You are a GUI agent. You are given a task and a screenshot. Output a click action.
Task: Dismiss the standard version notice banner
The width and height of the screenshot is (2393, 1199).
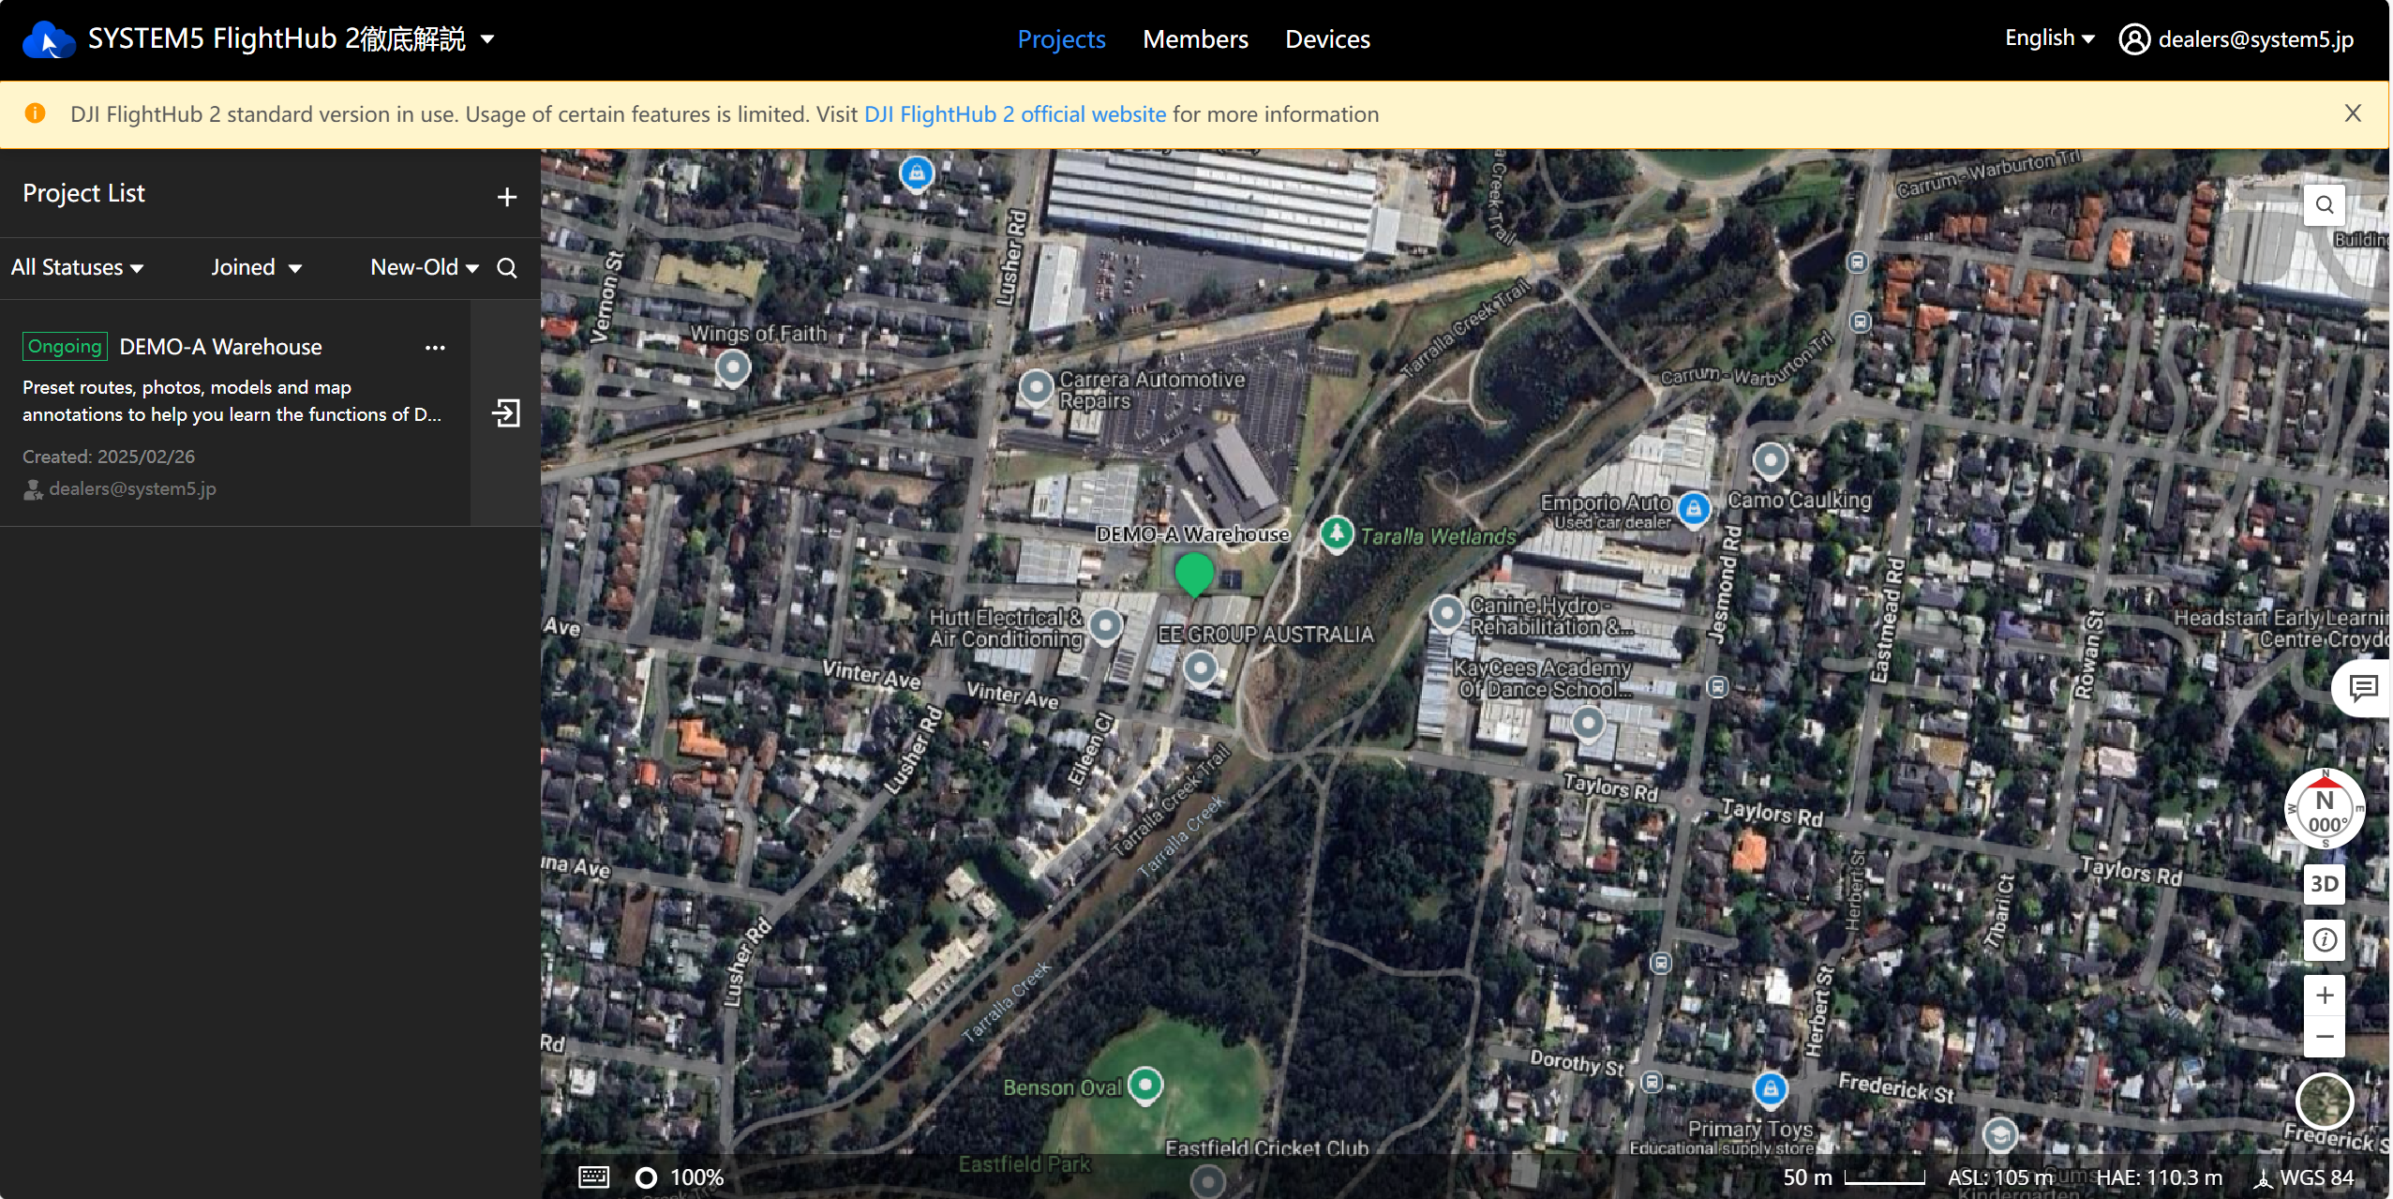(x=2353, y=113)
